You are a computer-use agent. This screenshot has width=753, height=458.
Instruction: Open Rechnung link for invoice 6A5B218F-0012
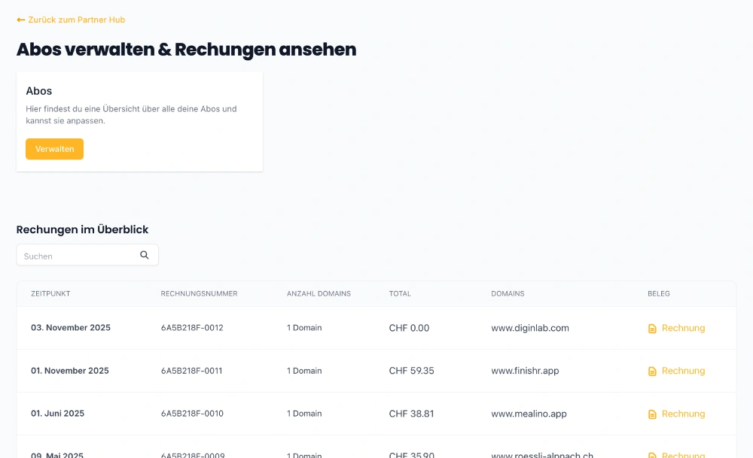(683, 328)
